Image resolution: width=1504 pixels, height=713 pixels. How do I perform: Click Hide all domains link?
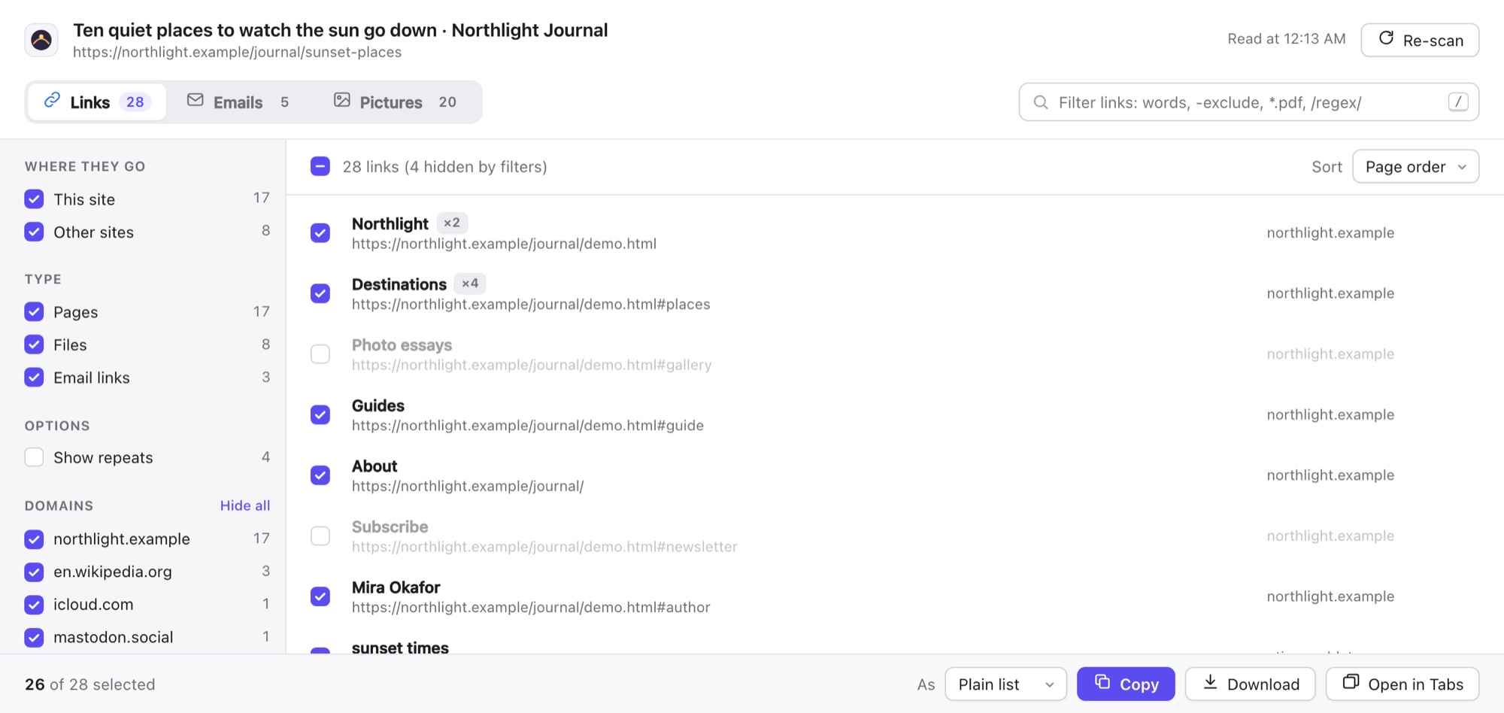[x=245, y=505]
